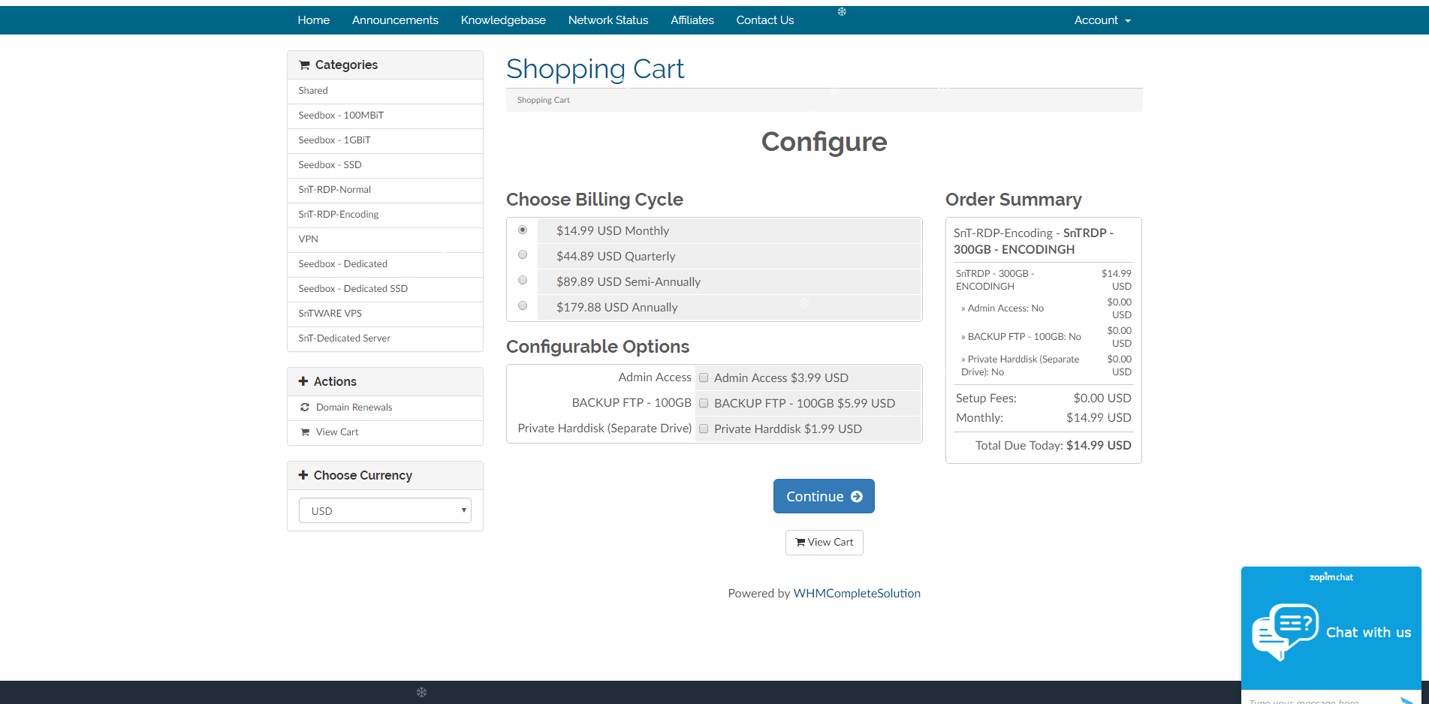Screen dimensions: 1429x704
Task: View Network Status page
Action: [x=608, y=20]
